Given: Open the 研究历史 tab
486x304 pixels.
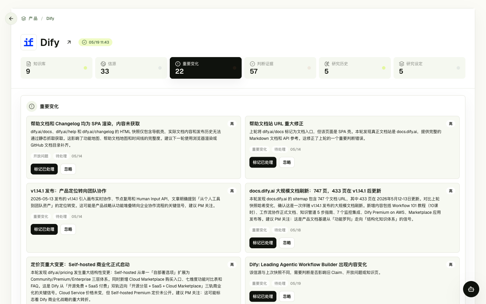Looking at the screenshot, I should pos(355,68).
